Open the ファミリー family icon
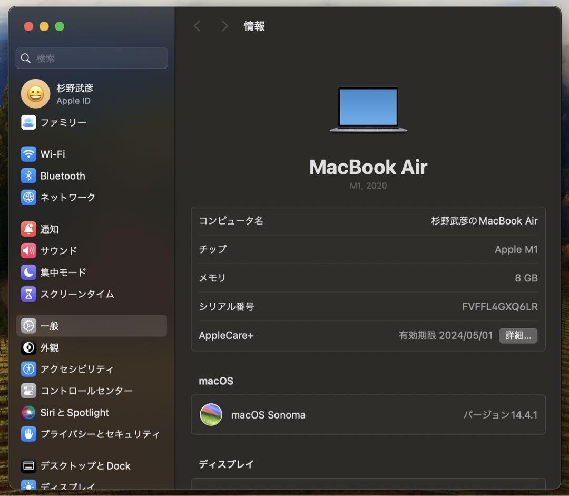This screenshot has width=569, height=496. point(28,122)
